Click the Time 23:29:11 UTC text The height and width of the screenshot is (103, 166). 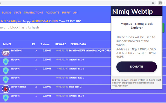tap(70, 21)
